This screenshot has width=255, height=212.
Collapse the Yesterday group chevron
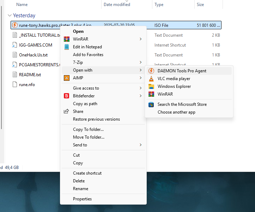[10, 16]
